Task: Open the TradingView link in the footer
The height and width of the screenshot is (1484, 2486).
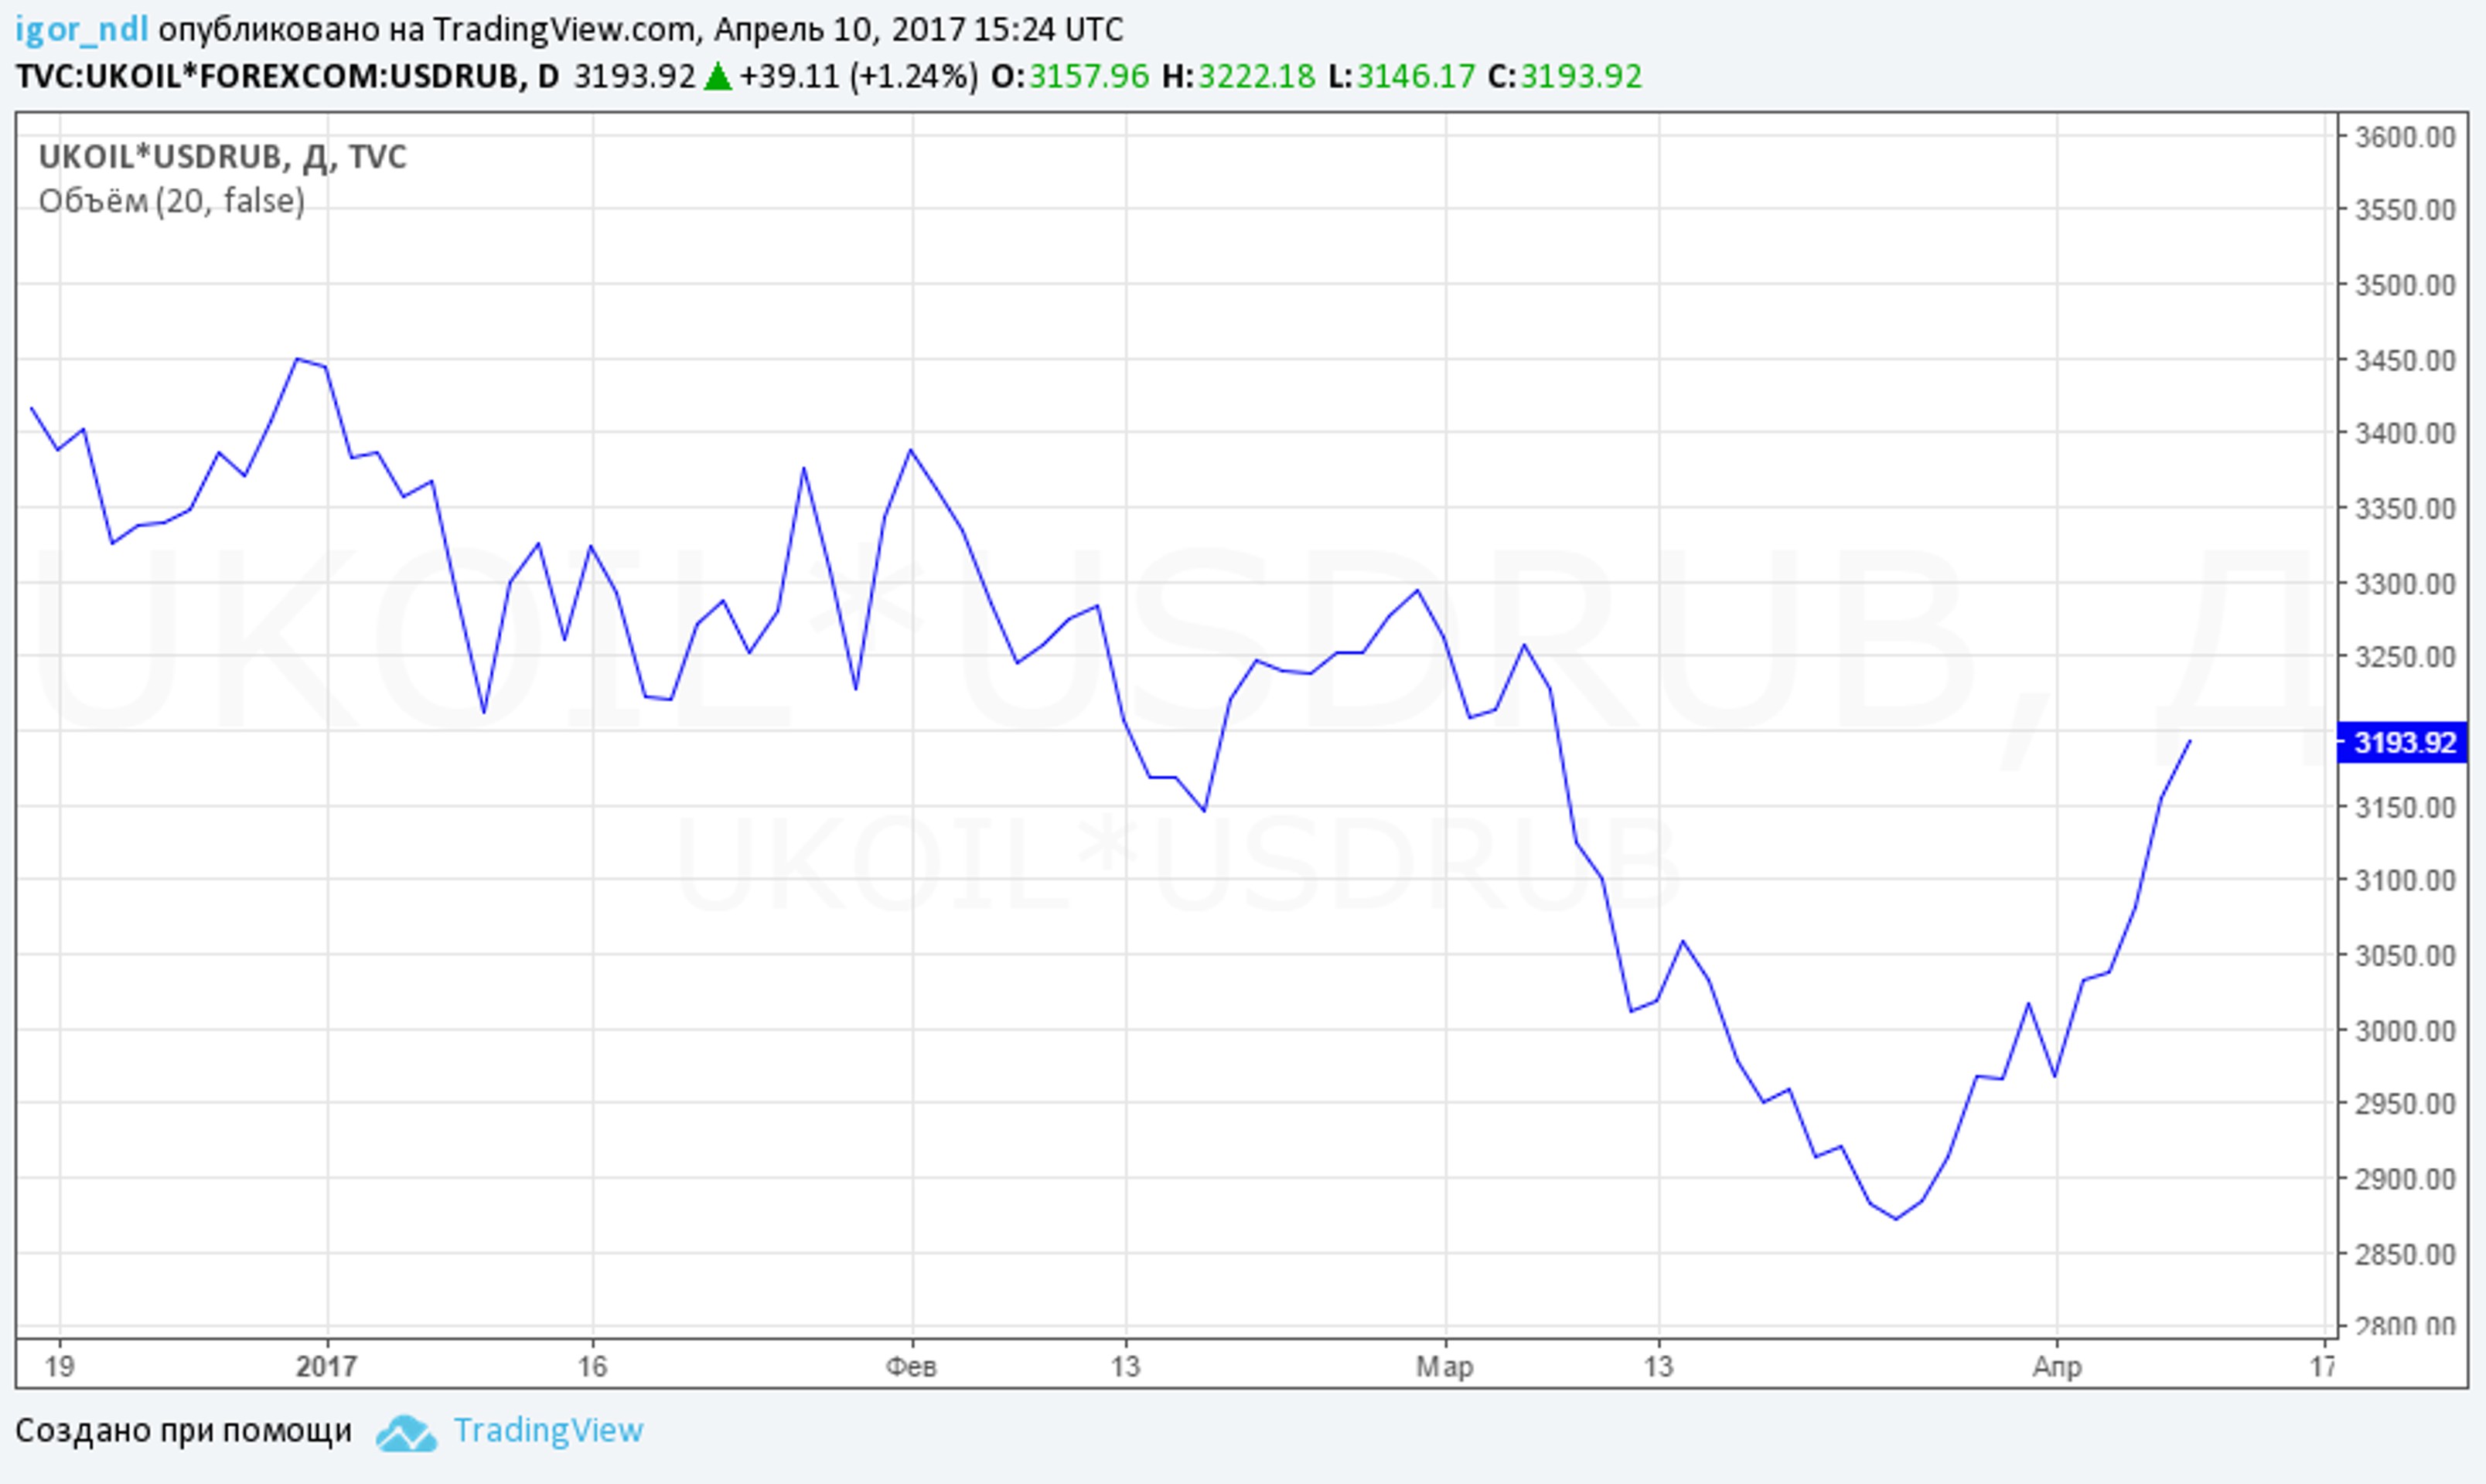Action: pos(547,1431)
